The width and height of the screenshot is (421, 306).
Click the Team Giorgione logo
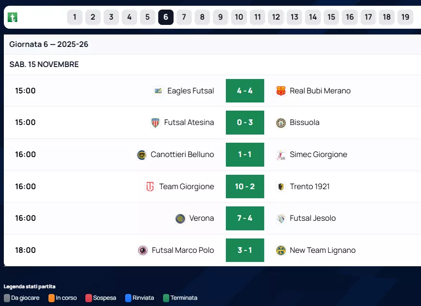(150, 187)
